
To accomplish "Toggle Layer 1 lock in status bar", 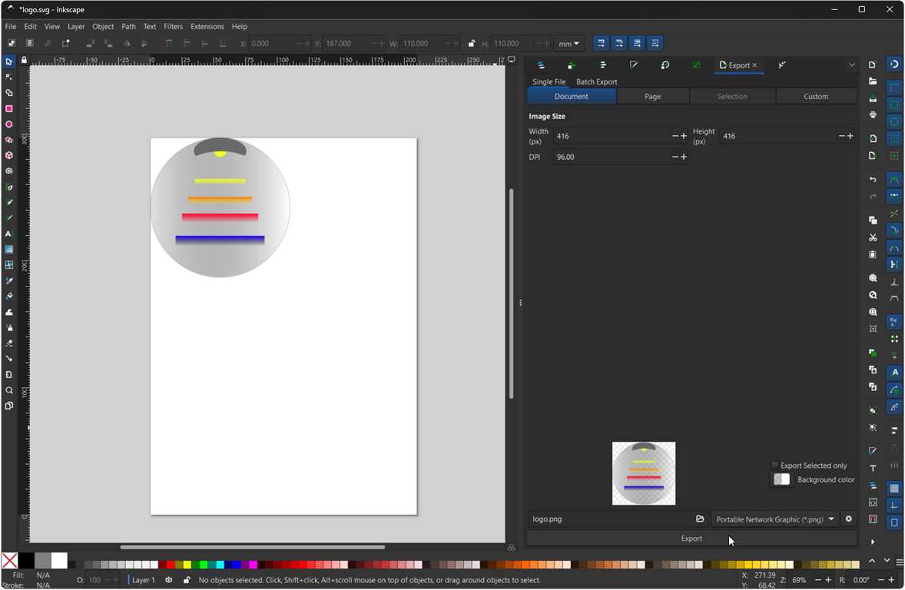I will tap(187, 579).
